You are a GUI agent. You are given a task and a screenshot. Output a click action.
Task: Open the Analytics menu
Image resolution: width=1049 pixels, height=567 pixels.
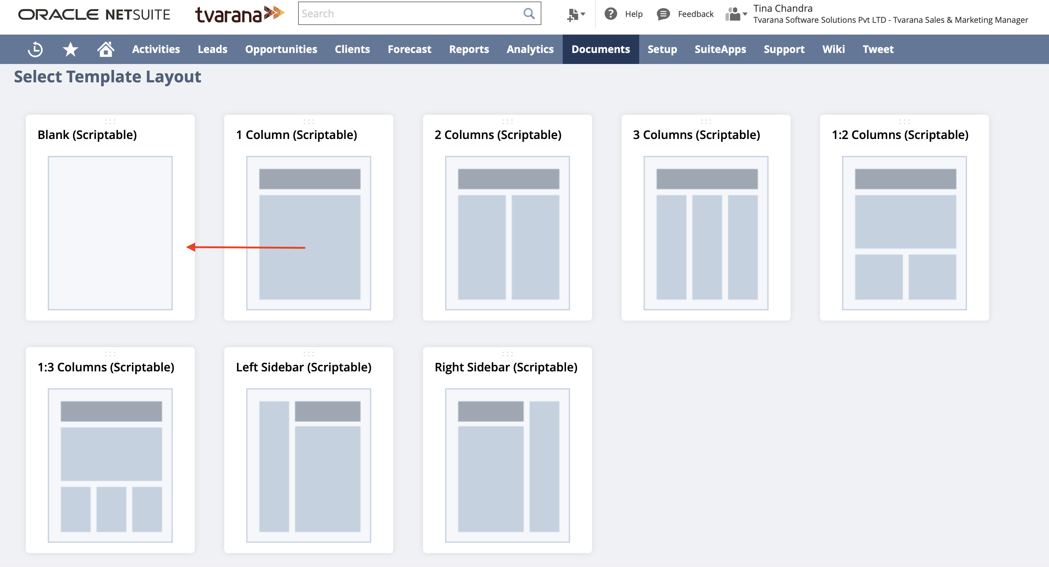530,49
